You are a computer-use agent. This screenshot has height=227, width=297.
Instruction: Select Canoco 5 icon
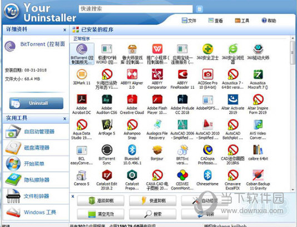(82, 175)
